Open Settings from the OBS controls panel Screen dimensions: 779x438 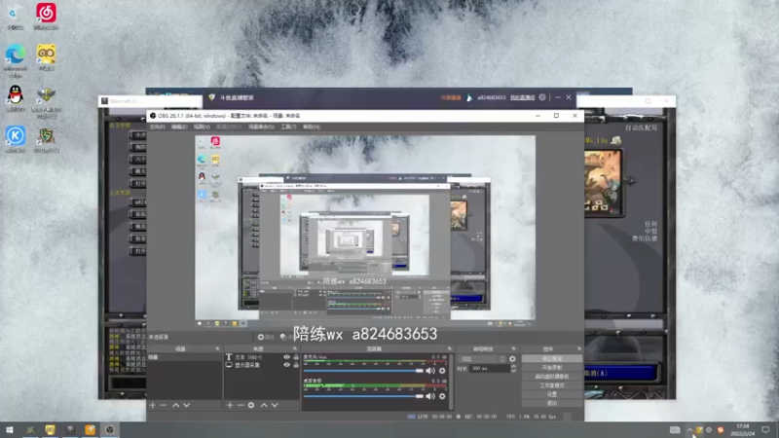coord(552,394)
